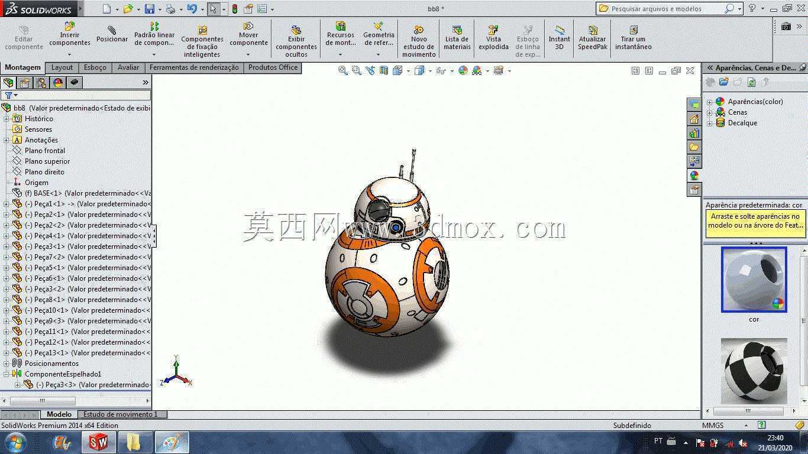The image size is (808, 454).
Task: Switch to the Esboço tab
Action: pyautogui.click(x=95, y=67)
